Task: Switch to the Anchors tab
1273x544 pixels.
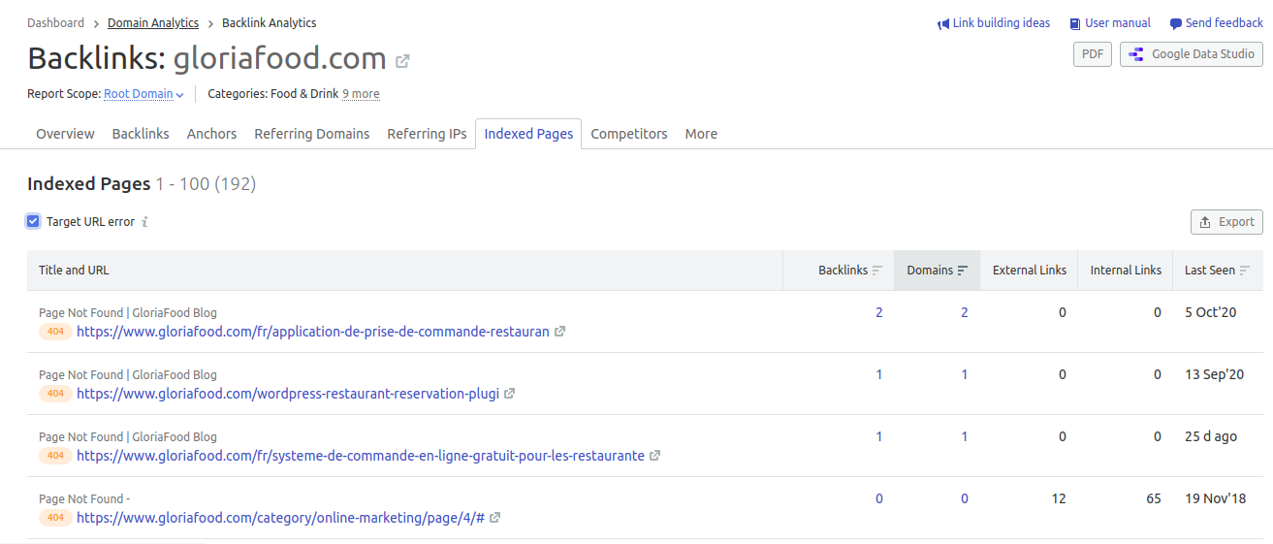Action: point(211,134)
